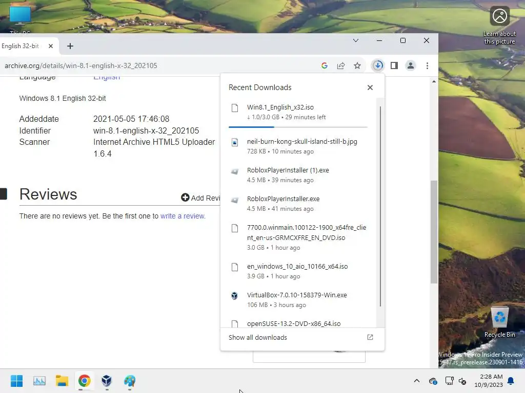Open en_windows_10_aio_10166_x64.iso download
Screen dimensions: 525x393
pos(298,271)
